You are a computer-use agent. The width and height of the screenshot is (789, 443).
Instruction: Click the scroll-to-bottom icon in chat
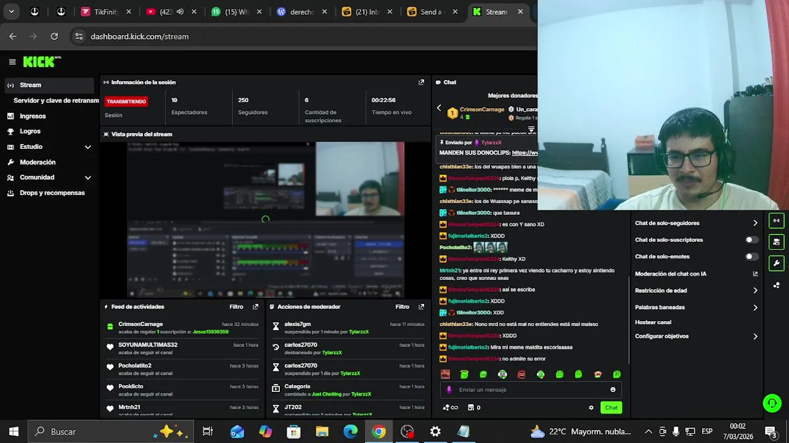(x=531, y=129)
